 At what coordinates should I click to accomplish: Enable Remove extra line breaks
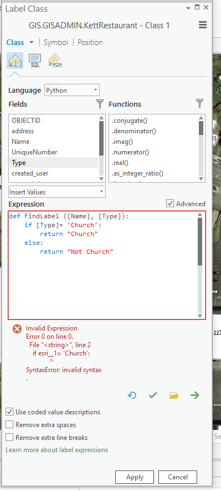coord(9,437)
